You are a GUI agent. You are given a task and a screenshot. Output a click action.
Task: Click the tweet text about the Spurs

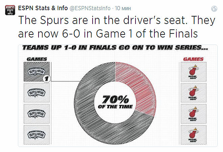(x=117, y=27)
